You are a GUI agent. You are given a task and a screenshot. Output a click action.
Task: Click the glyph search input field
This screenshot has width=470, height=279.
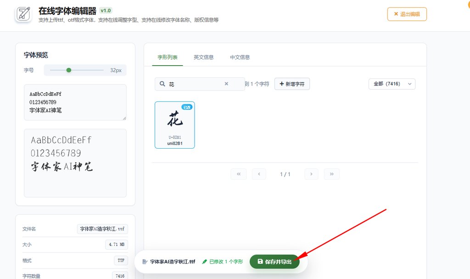click(195, 84)
